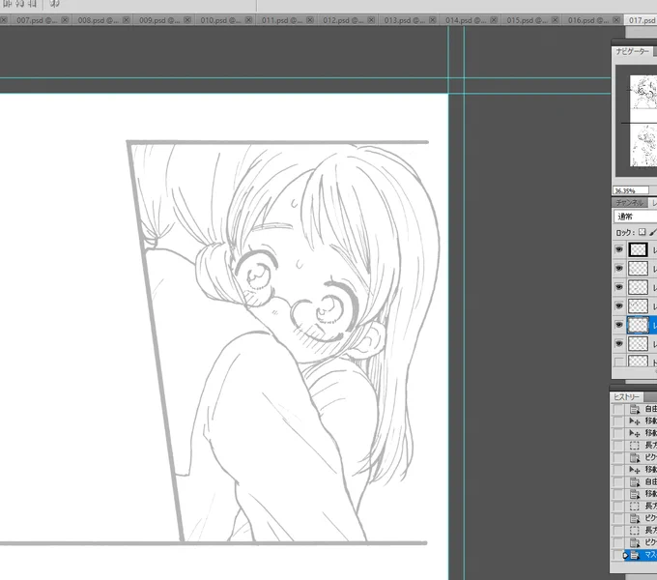The width and height of the screenshot is (657, 580).
Task: Select the first 長方 rectangular marquee history state
Action: 643,445
